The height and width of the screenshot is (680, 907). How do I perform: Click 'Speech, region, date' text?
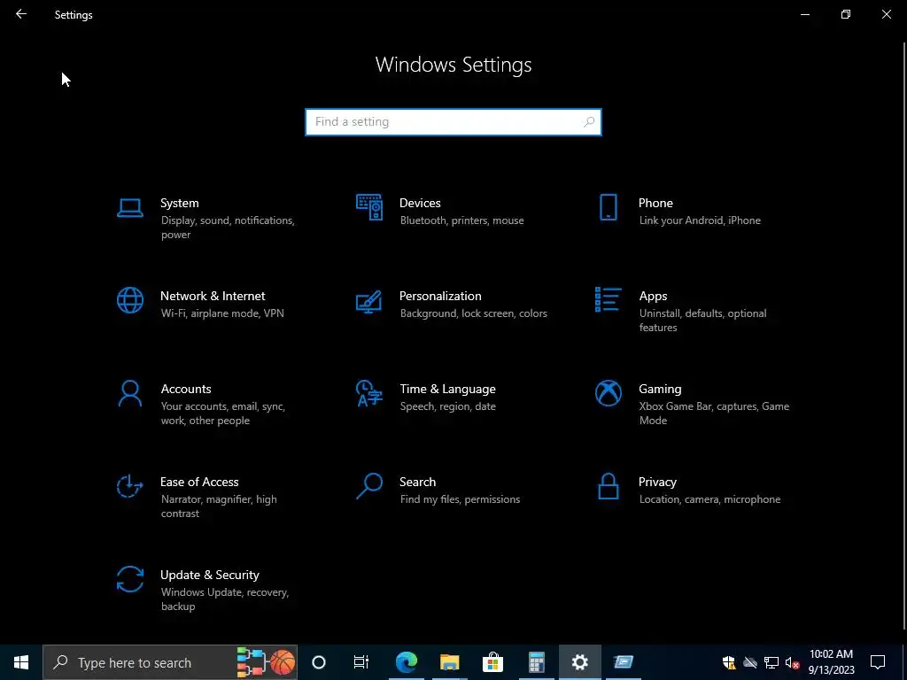[x=447, y=406]
